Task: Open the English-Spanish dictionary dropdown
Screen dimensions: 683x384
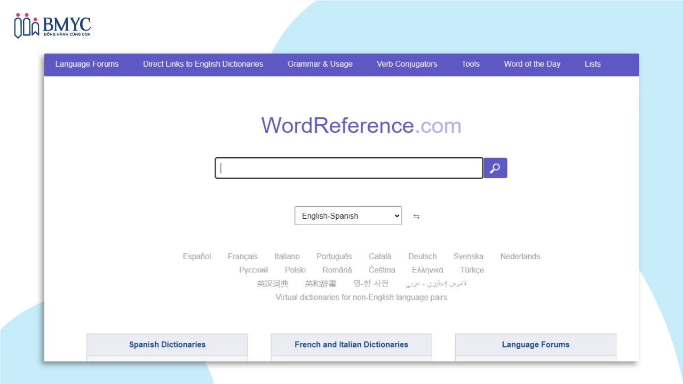Action: (x=348, y=216)
